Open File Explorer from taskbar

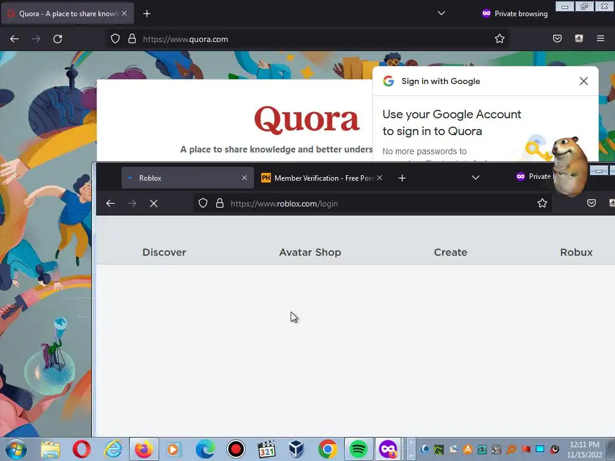(50, 449)
